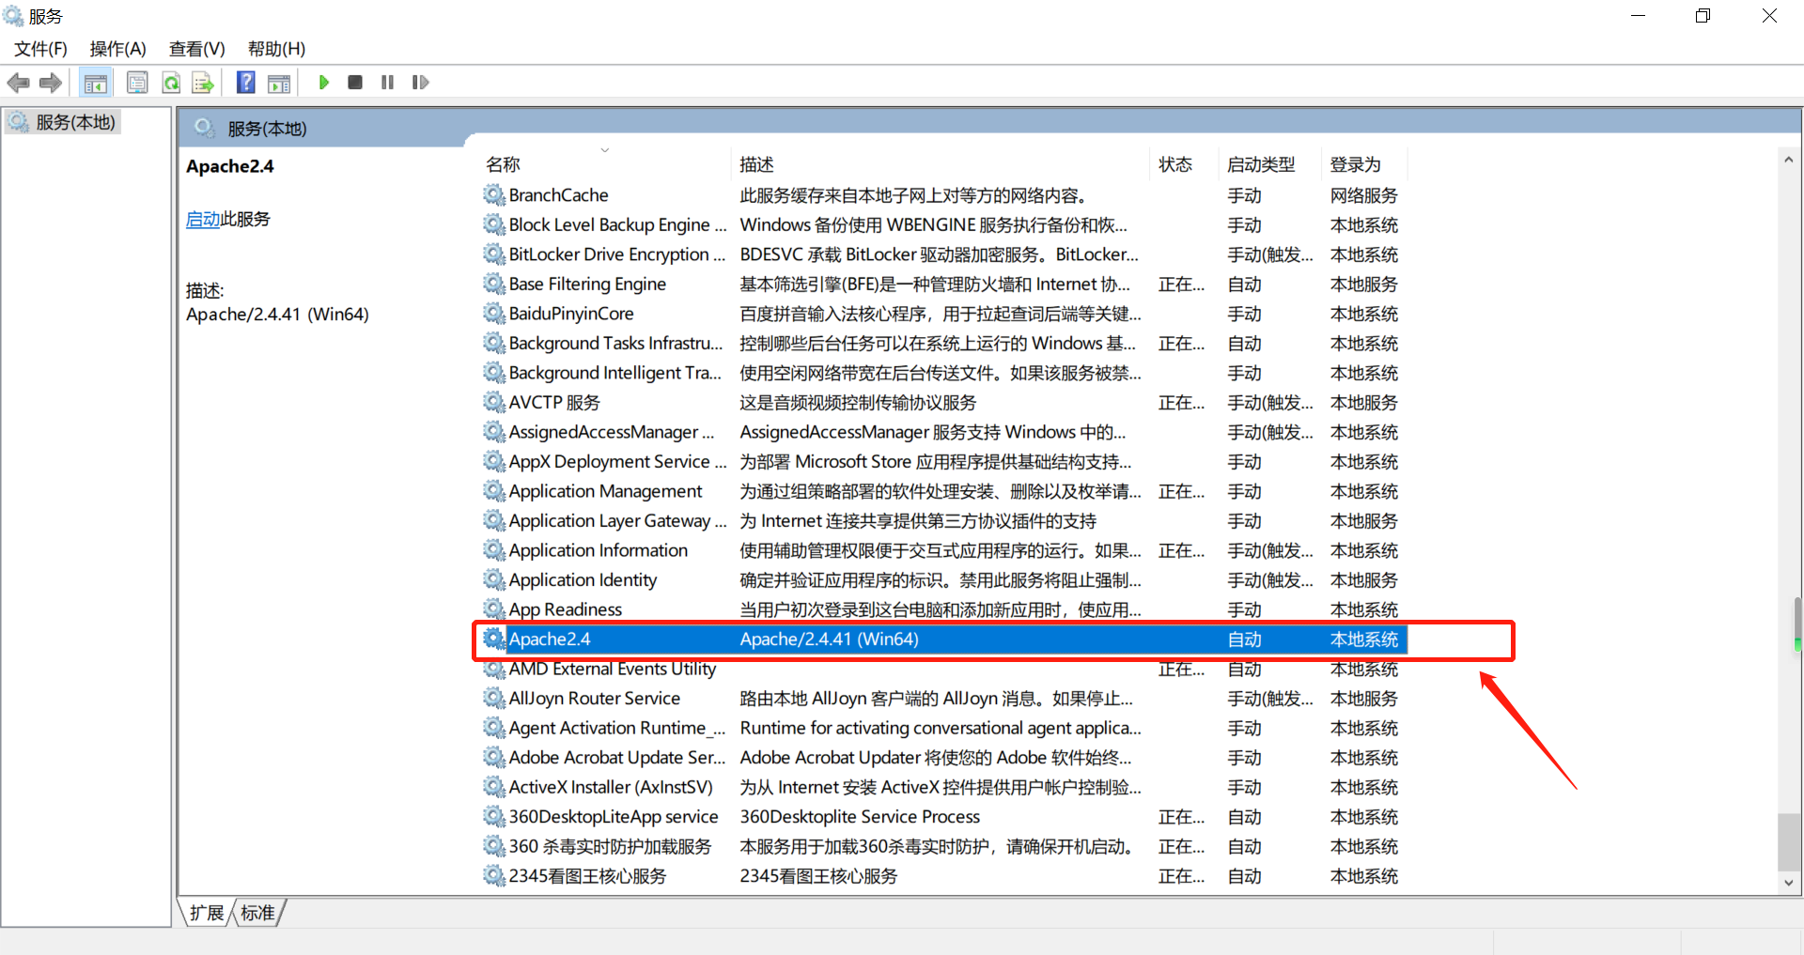
Task: Select AMD External Events Utility service
Action: point(943,669)
